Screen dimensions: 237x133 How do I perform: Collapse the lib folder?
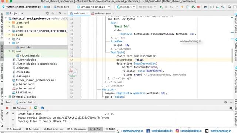9,43
